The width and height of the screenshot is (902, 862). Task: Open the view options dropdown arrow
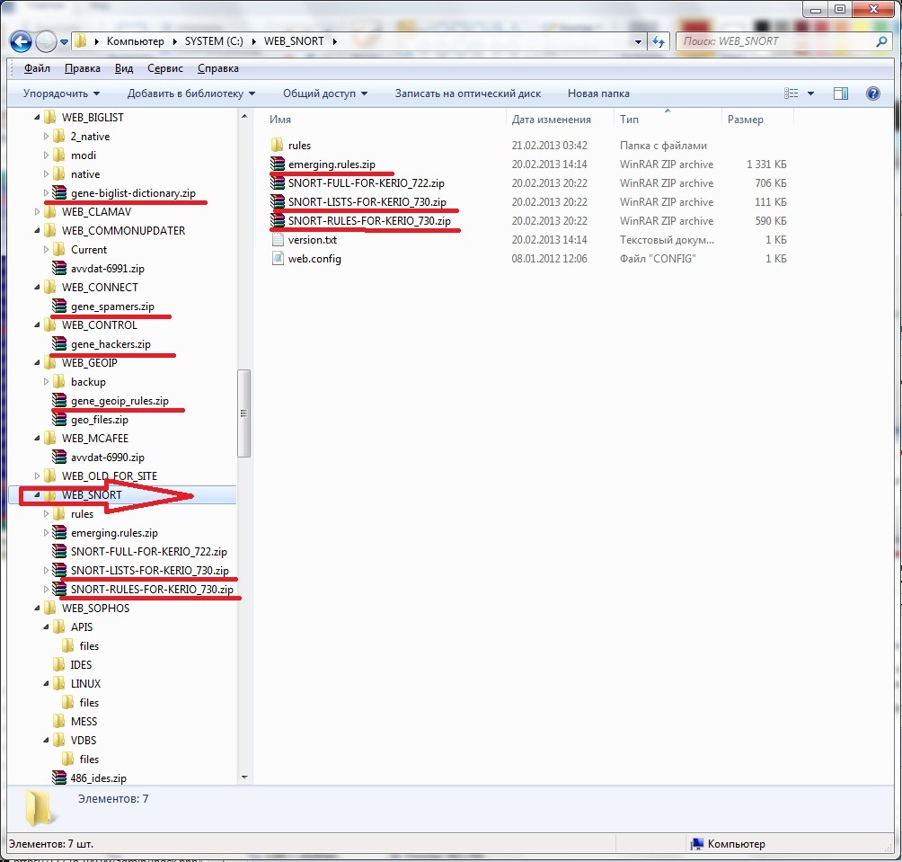click(x=810, y=93)
